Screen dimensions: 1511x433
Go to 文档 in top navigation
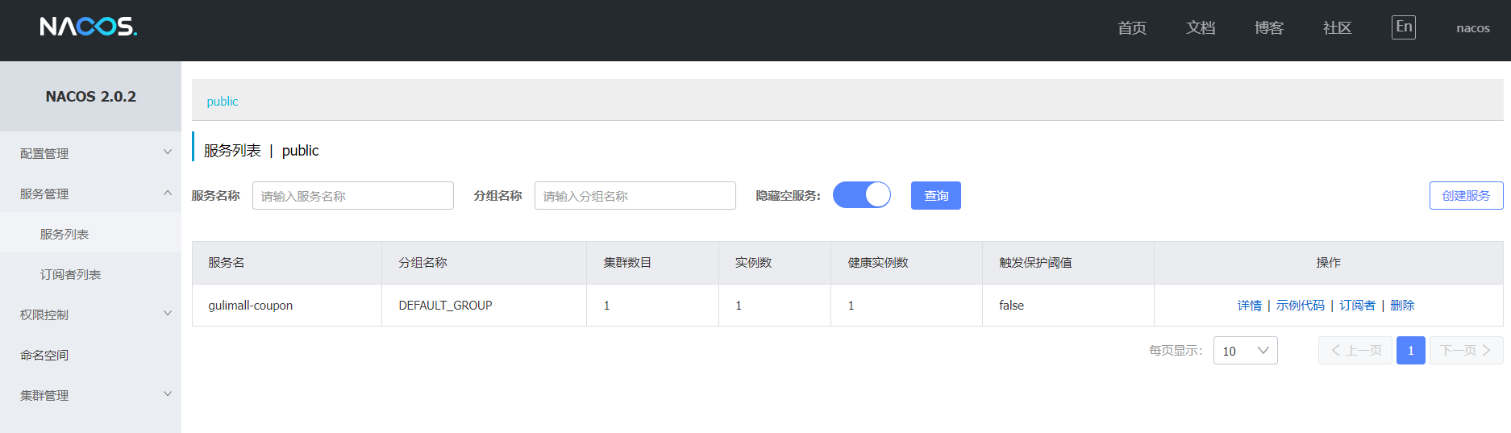point(1200,28)
